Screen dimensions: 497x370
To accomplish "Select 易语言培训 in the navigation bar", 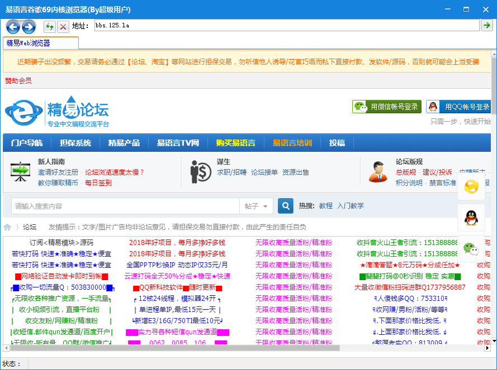I will click(292, 143).
